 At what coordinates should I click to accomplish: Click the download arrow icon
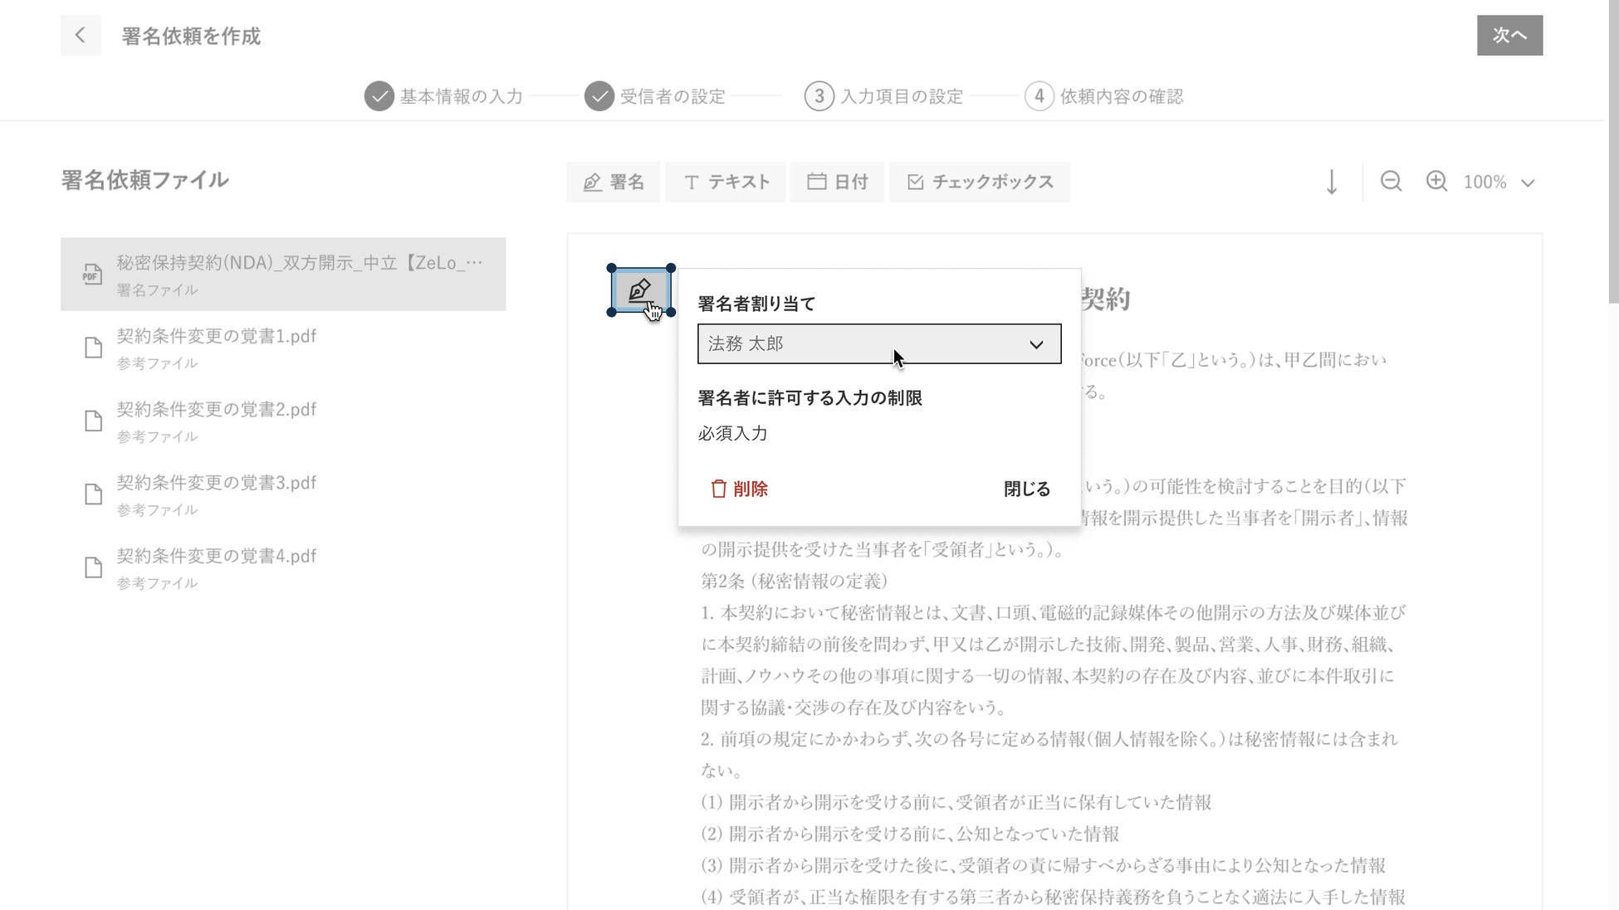point(1331,182)
